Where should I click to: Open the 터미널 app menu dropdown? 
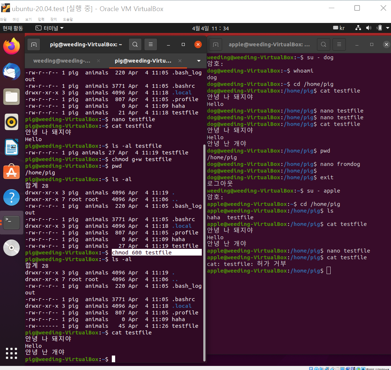[49, 28]
